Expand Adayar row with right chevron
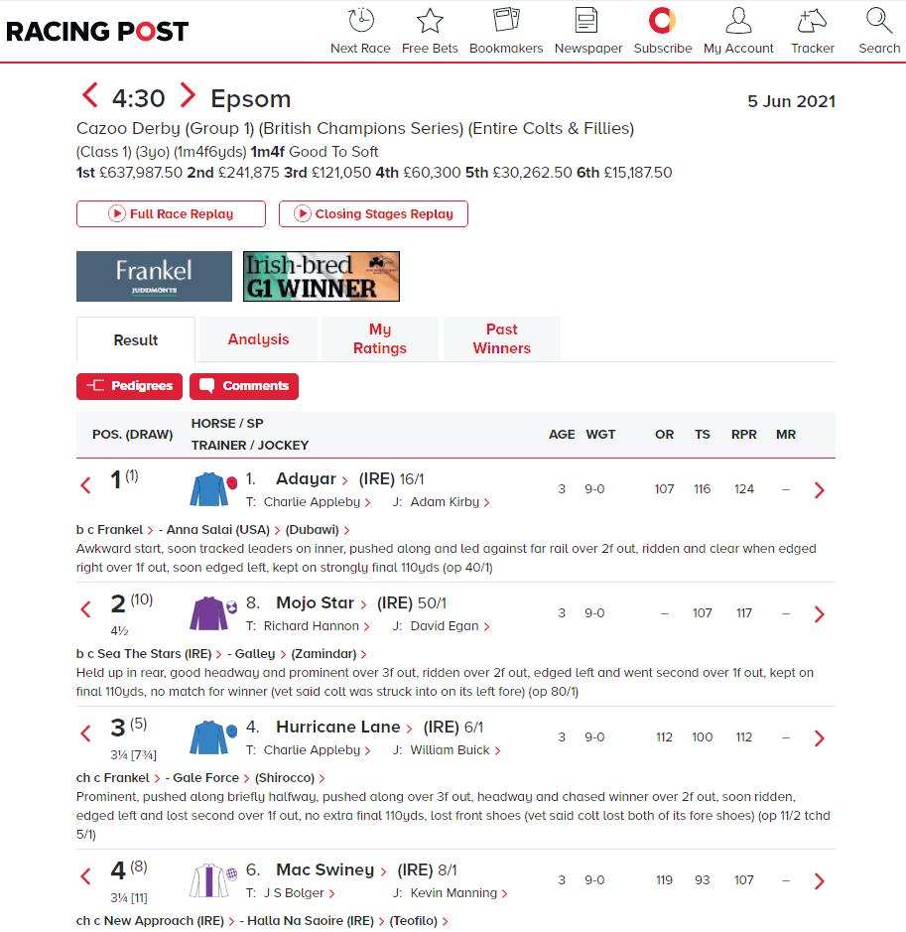This screenshot has height=932, width=906. [x=820, y=489]
